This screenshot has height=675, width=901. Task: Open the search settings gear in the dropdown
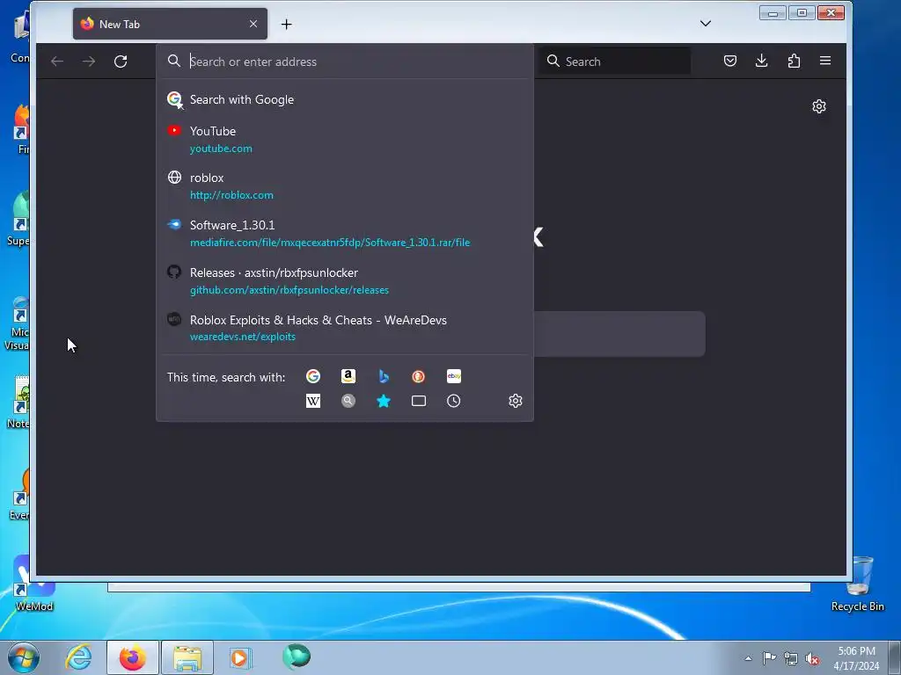point(516,401)
